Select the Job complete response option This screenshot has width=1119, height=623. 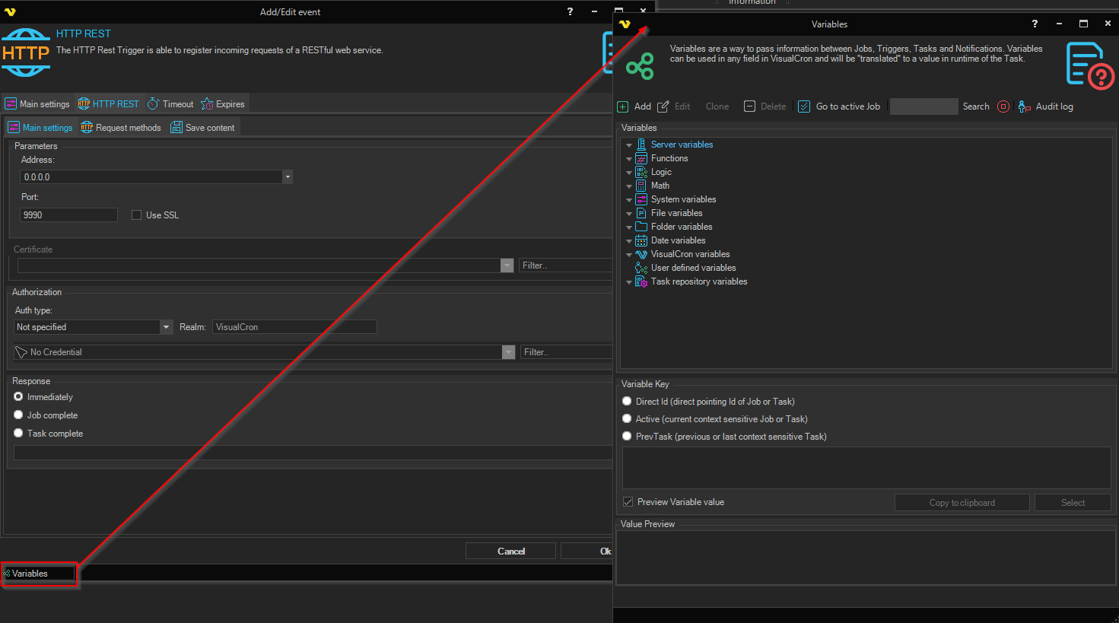tap(18, 415)
